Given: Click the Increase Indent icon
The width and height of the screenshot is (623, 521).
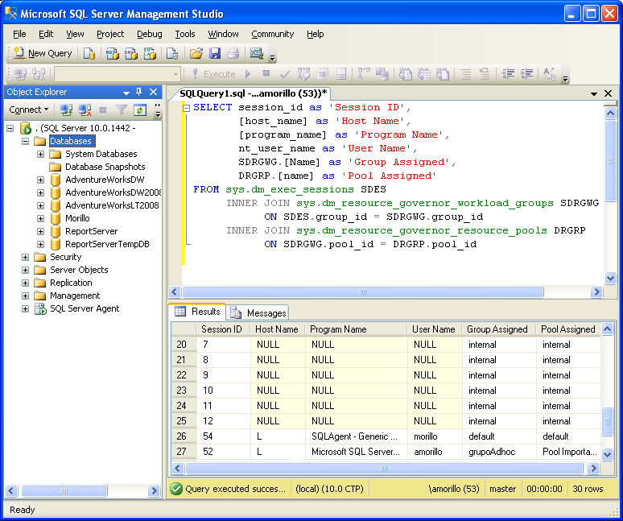Looking at the screenshot, I should (x=527, y=74).
